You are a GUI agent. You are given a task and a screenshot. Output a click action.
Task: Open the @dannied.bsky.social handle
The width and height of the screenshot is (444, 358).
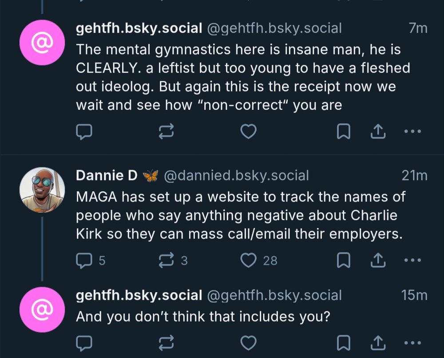[236, 176]
